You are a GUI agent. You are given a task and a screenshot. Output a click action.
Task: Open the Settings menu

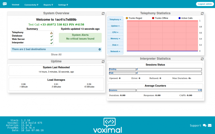[x=63, y=5]
